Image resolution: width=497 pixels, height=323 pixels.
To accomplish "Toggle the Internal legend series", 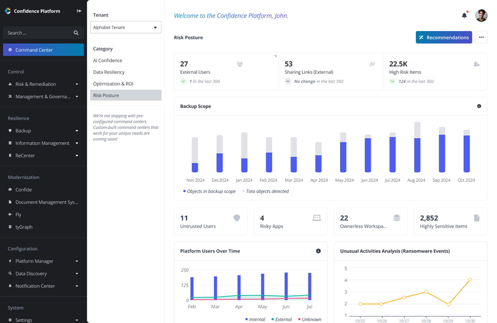I will coord(255,319).
